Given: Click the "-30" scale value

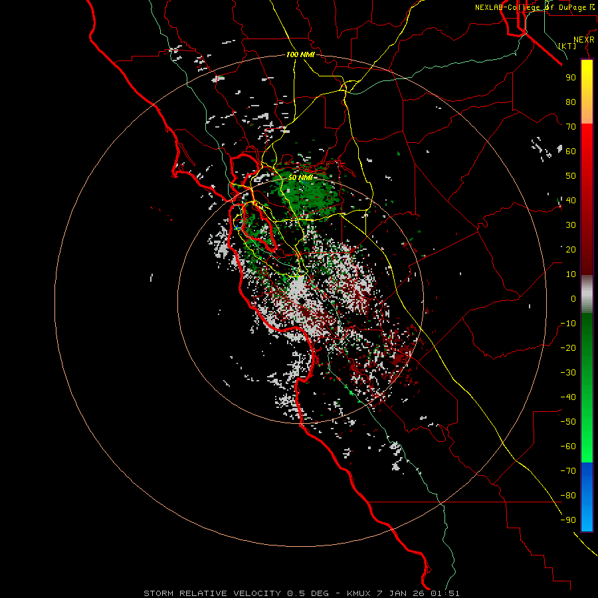Looking at the screenshot, I should [x=568, y=373].
